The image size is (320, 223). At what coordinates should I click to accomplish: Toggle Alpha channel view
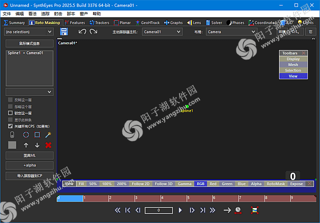click(256, 184)
